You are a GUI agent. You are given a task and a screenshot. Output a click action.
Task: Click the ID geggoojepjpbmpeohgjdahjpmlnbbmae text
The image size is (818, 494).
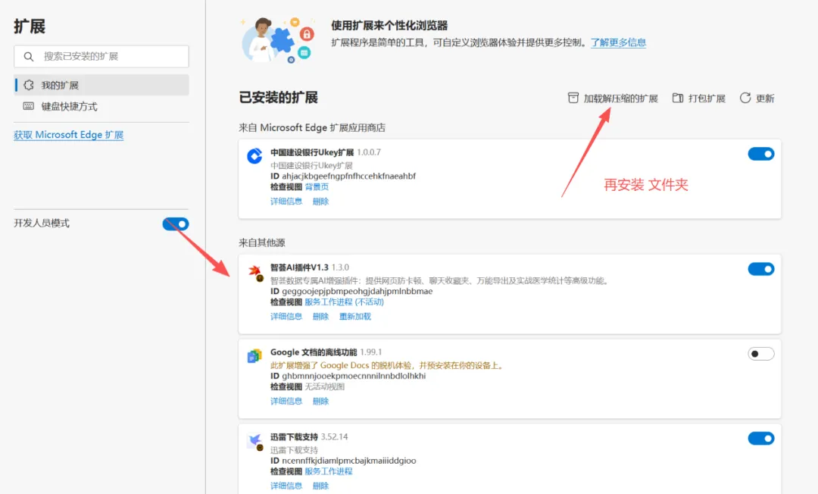tap(351, 292)
